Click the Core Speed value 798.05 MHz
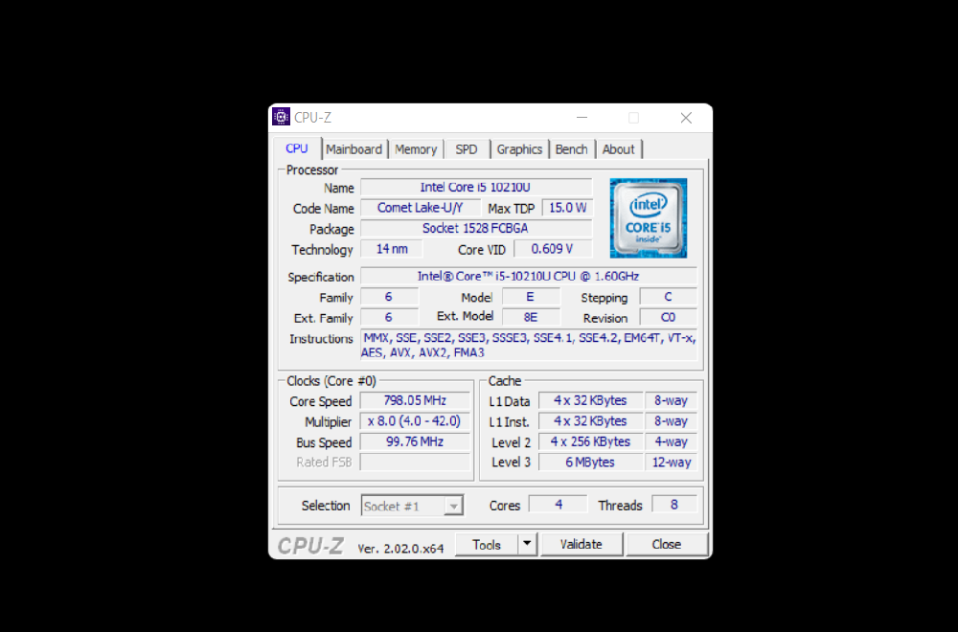958x632 pixels. [x=415, y=400]
